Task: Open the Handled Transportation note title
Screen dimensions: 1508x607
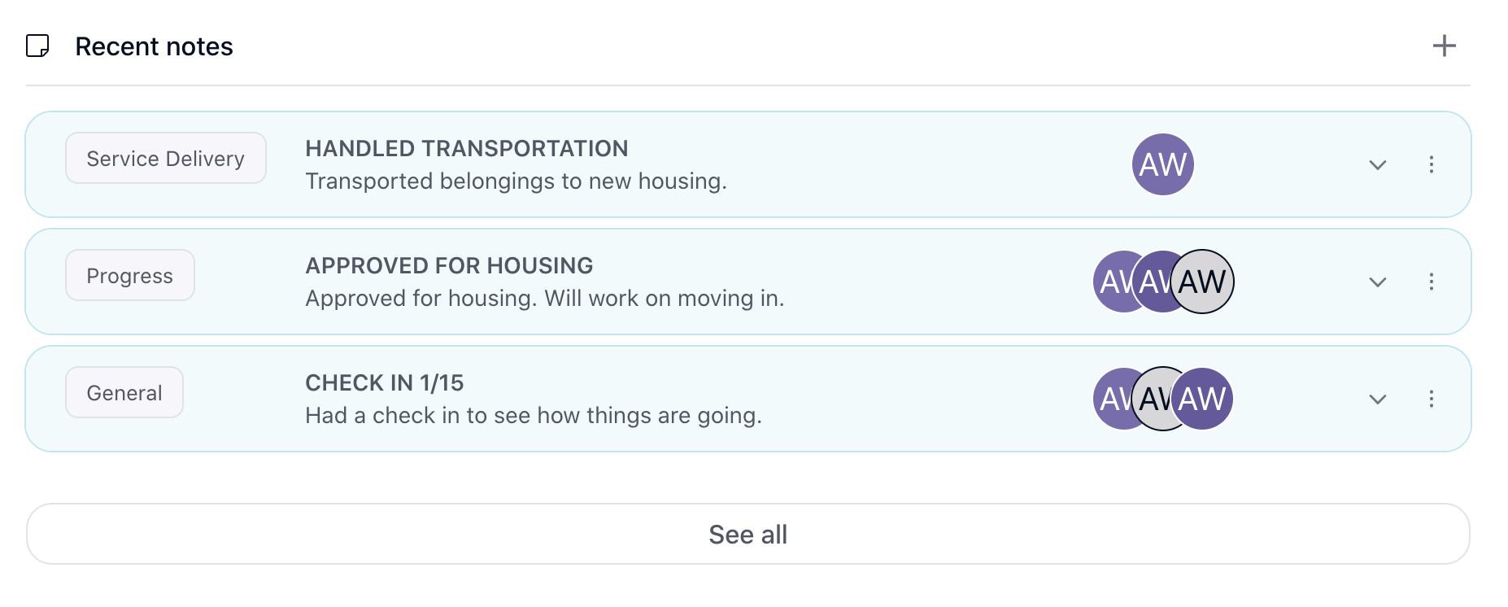Action: point(466,148)
